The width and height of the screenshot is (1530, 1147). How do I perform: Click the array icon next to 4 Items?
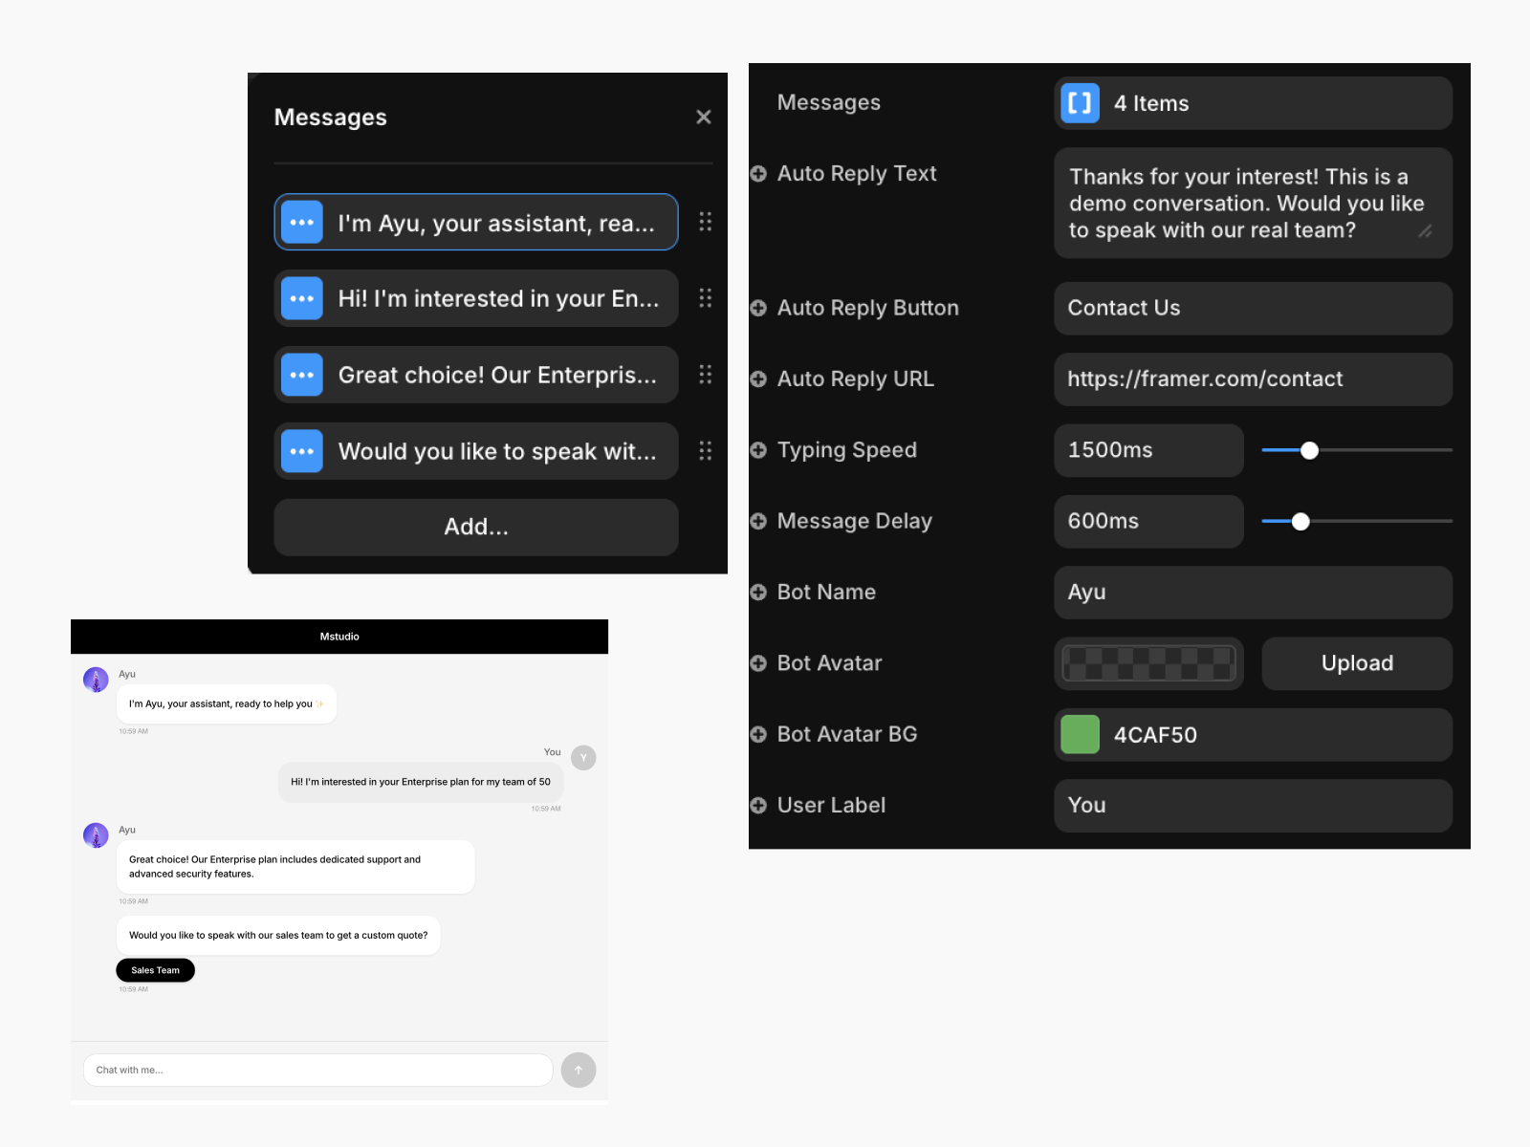(1080, 103)
